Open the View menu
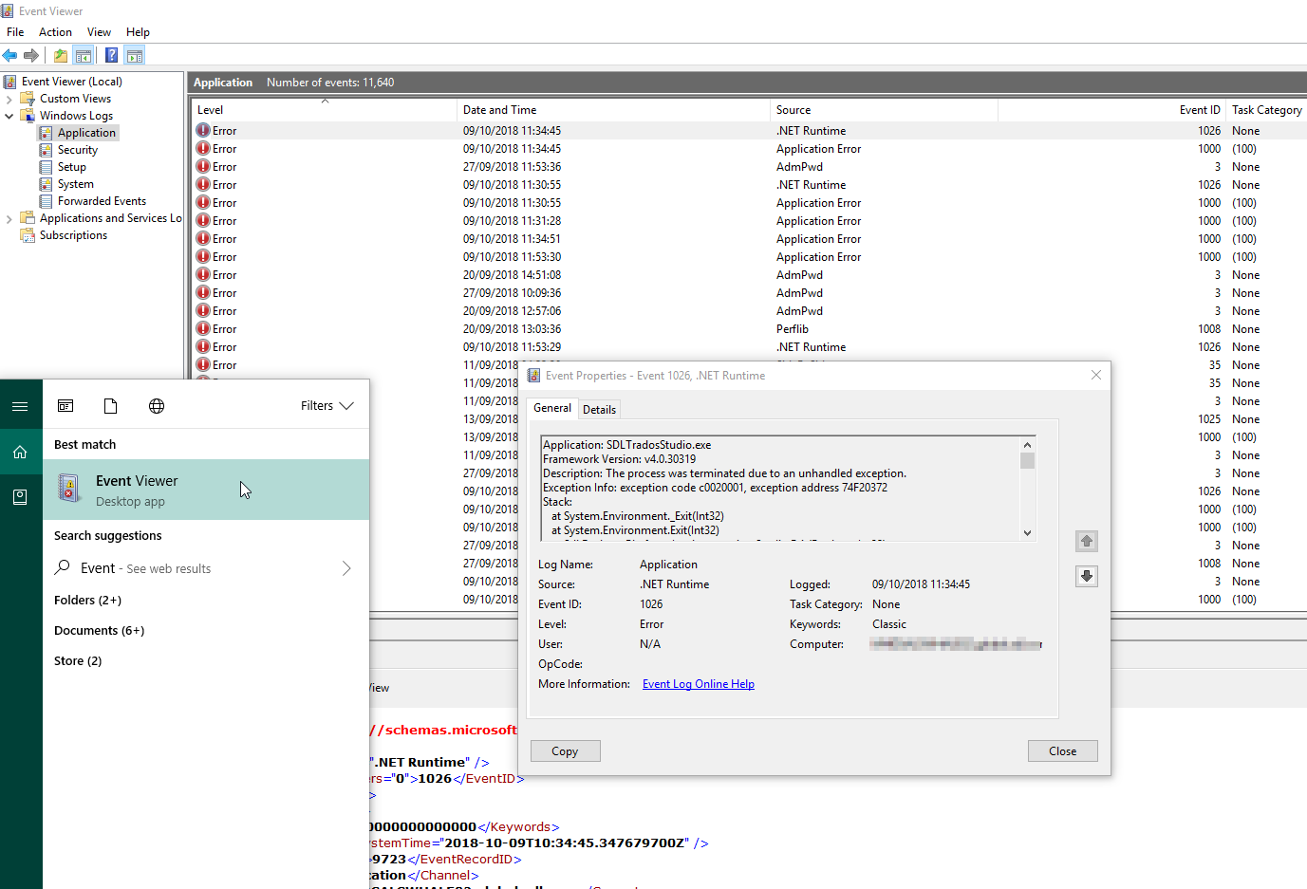1307x889 pixels. click(x=99, y=32)
